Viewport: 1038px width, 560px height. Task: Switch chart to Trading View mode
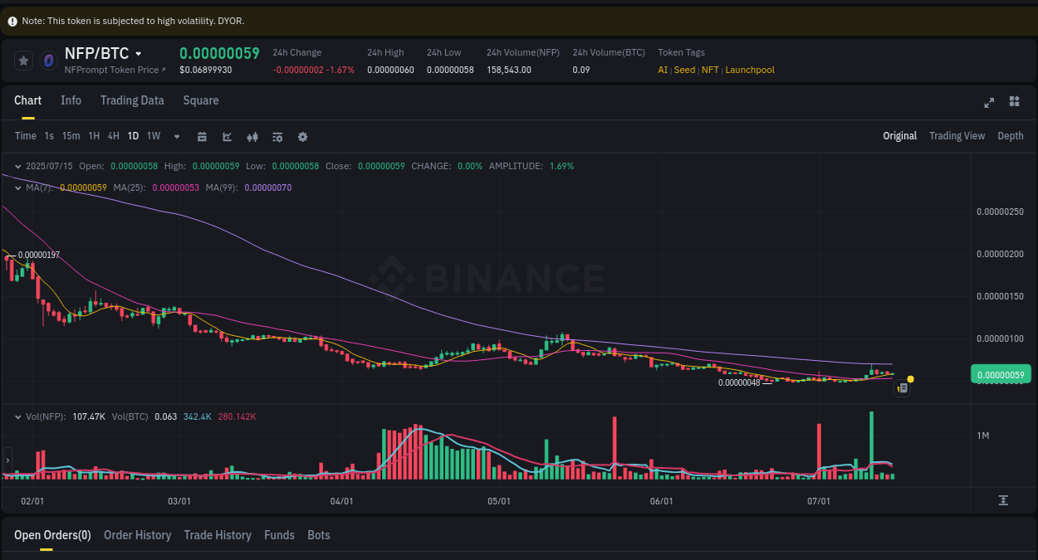(957, 135)
